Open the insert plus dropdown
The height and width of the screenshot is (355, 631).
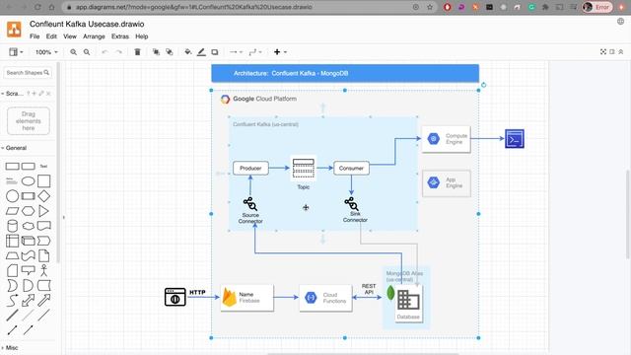coord(280,52)
